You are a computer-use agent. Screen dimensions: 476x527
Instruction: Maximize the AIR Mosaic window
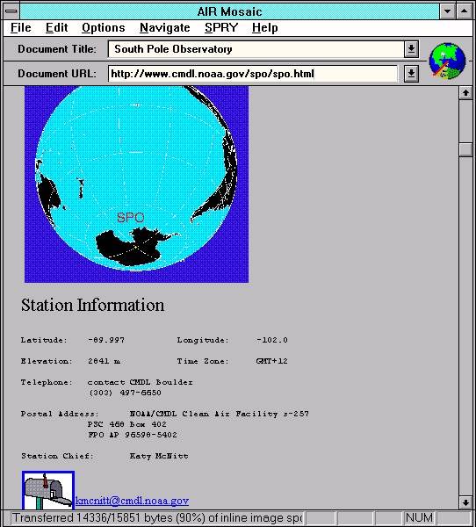tap(464, 11)
